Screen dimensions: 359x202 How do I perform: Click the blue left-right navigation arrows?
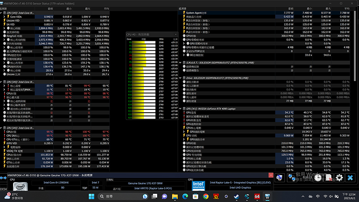(x=3, y=178)
